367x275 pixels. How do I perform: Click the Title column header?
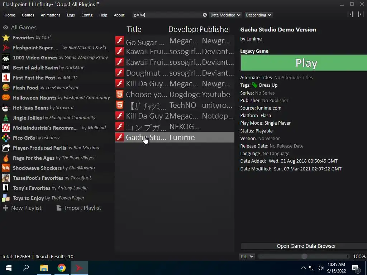(134, 29)
